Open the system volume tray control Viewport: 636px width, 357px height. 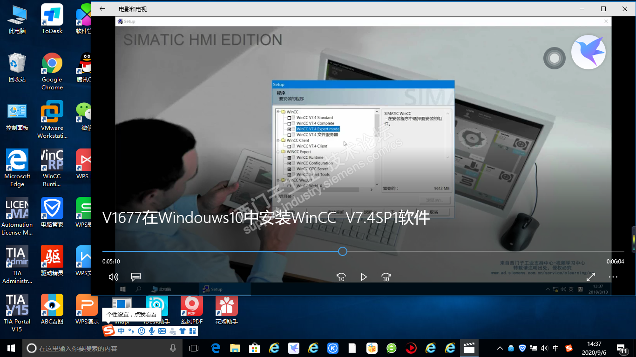pos(544,348)
